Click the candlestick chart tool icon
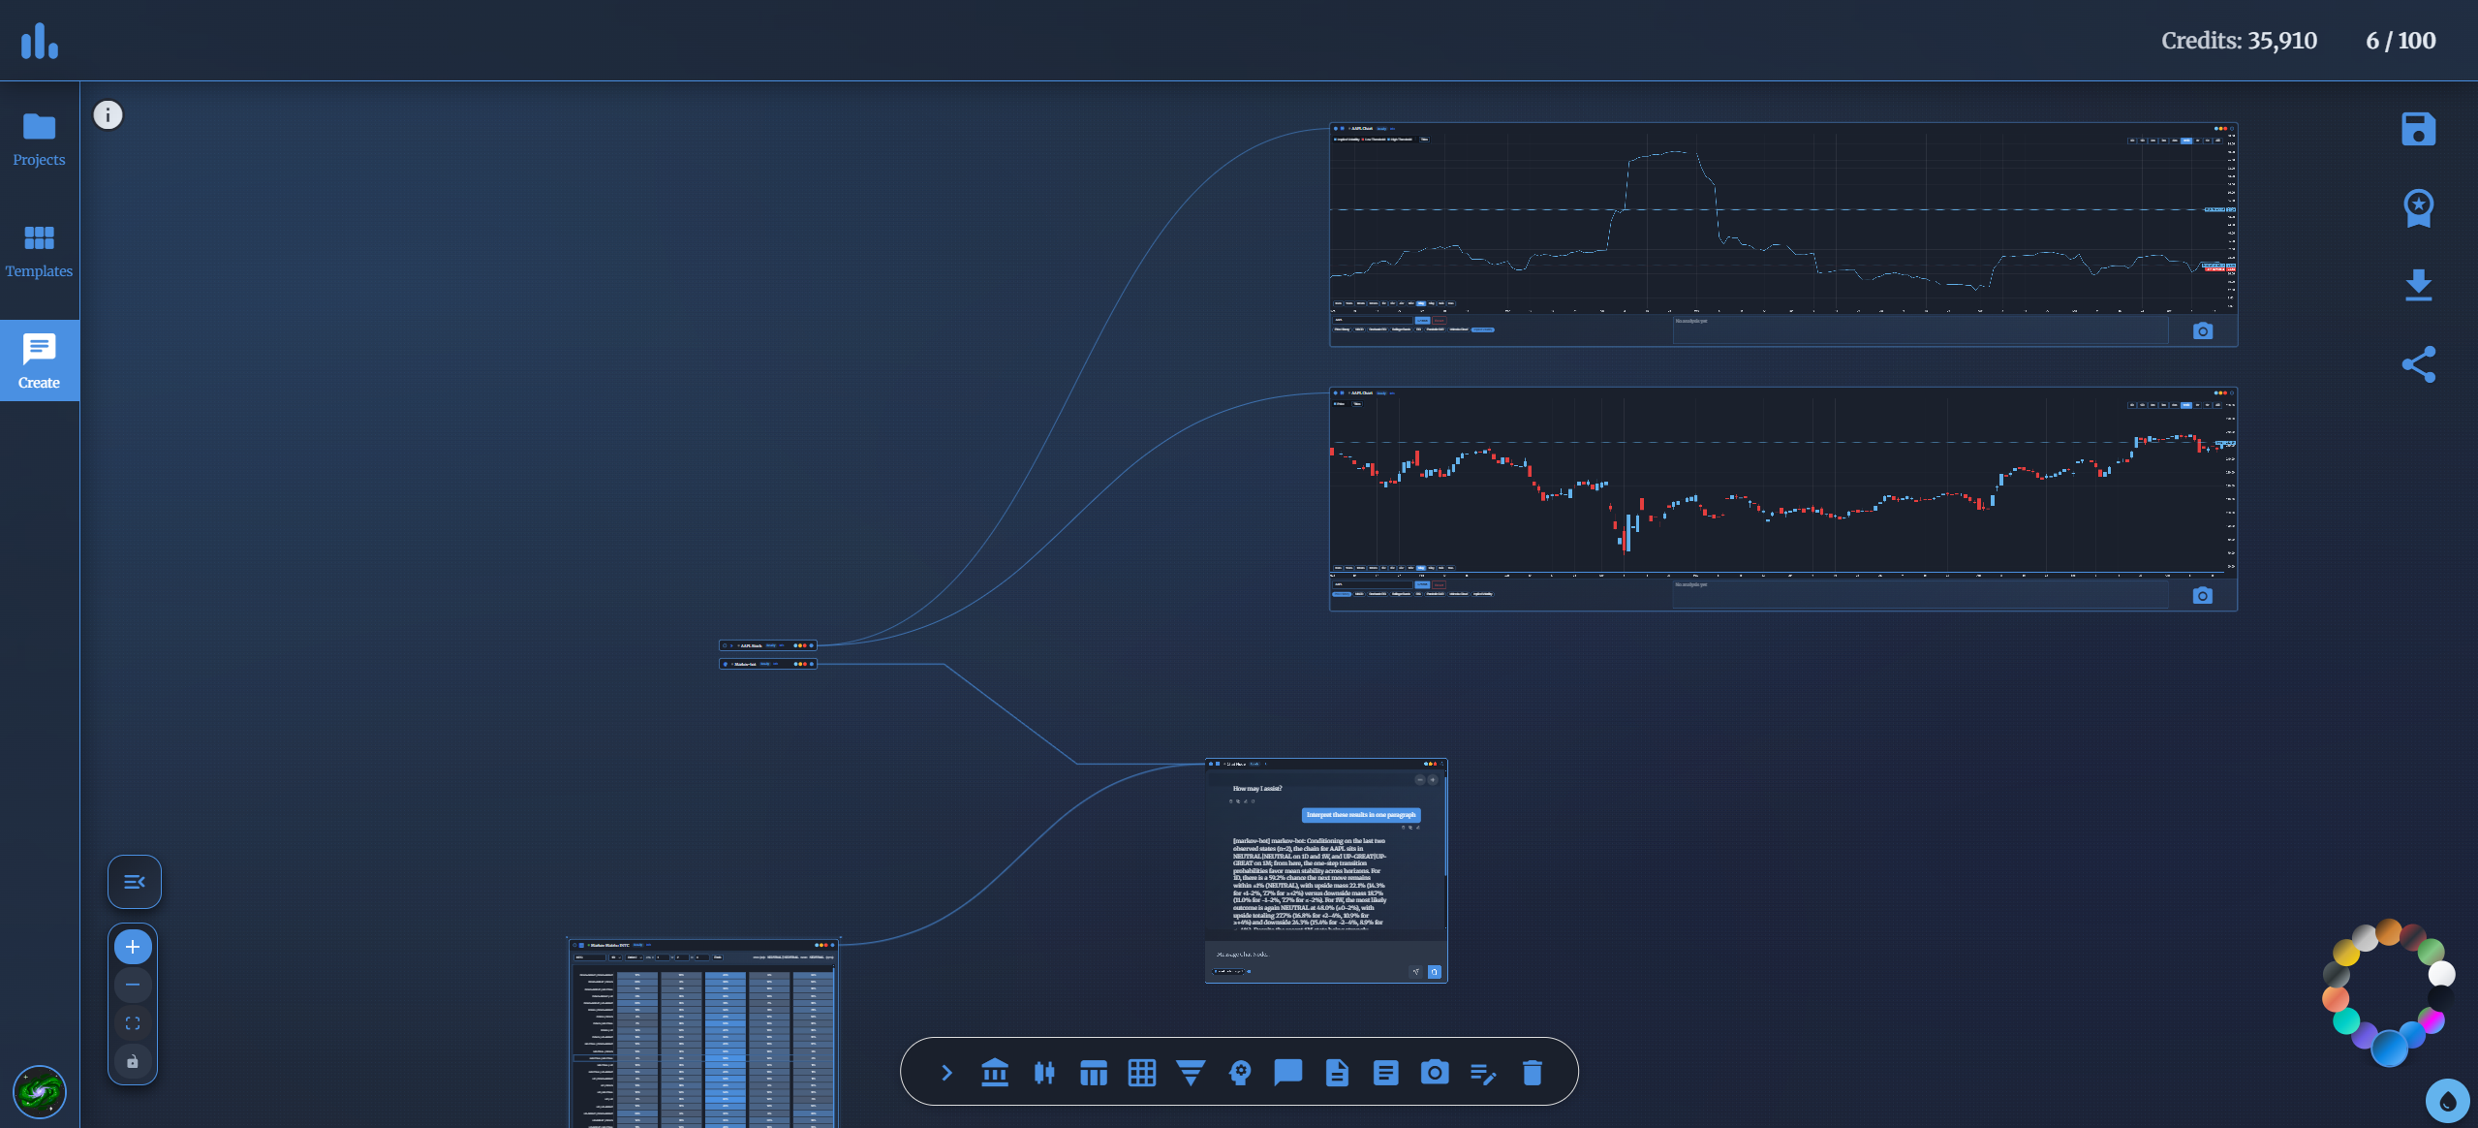 click(x=1043, y=1072)
